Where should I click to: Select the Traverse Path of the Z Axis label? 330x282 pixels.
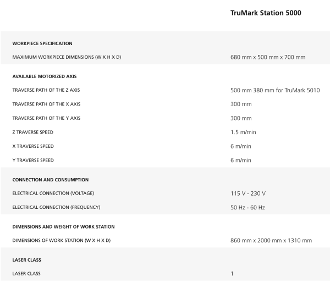pyautogui.click(x=50, y=90)
